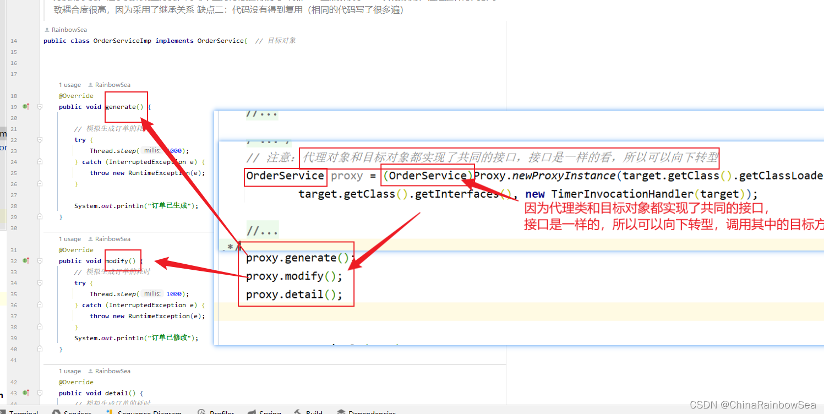Click line number 28 in the gutter
Image resolution: width=824 pixels, height=414 pixels.
click(14, 206)
